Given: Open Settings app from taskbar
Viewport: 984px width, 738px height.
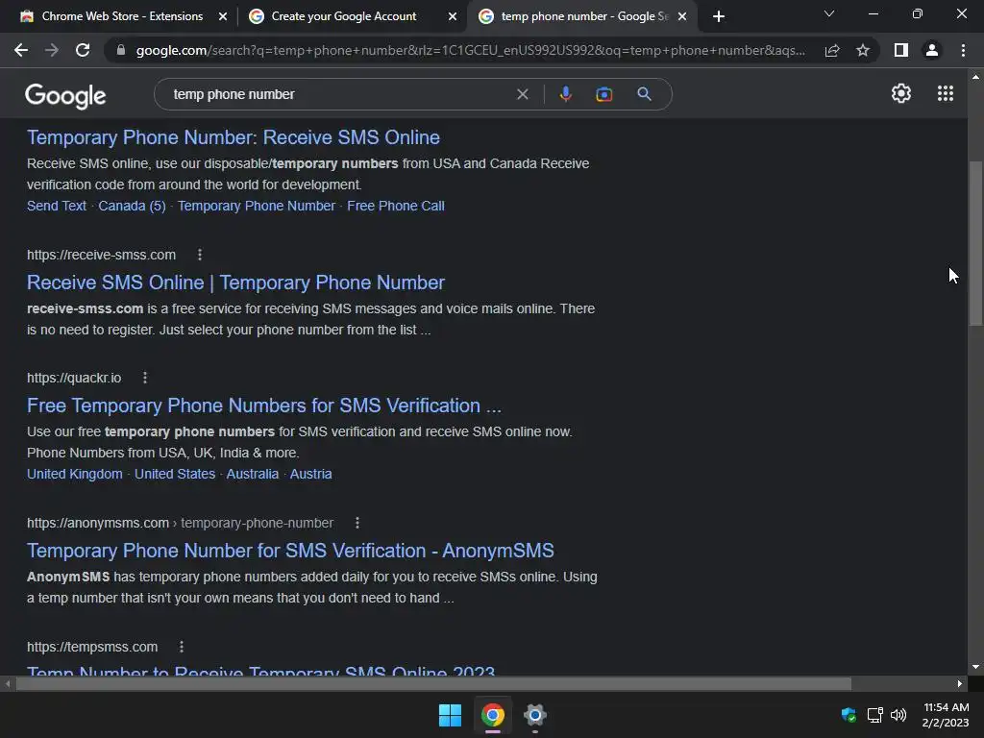Looking at the screenshot, I should tap(534, 715).
